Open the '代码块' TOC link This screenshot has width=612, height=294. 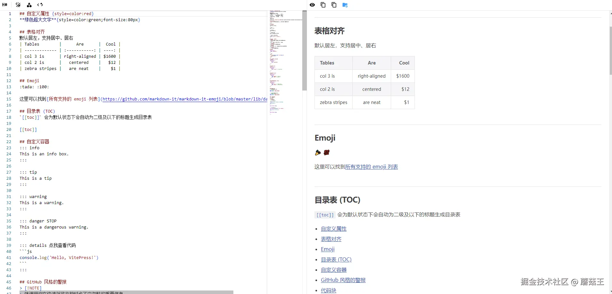coord(329,290)
